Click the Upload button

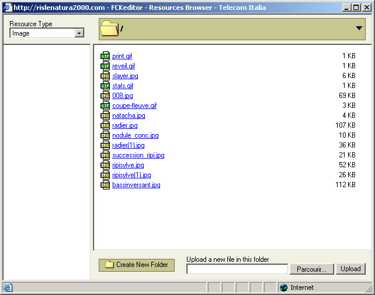350,269
